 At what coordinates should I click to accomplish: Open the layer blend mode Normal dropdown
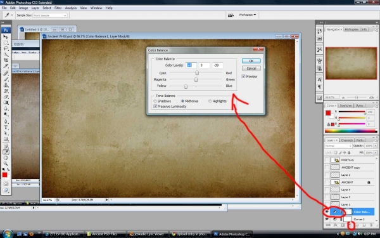338,146
